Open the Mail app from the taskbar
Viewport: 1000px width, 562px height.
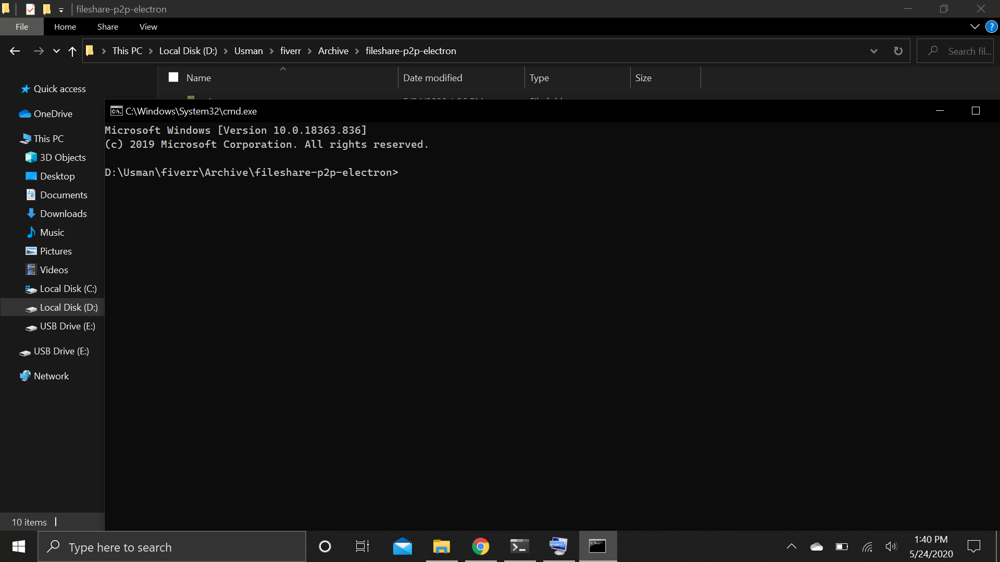(x=402, y=546)
